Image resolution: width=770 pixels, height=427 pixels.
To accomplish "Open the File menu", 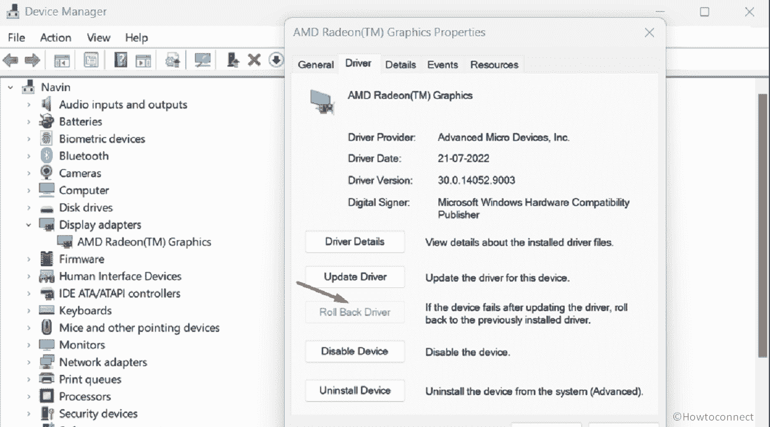I will (x=17, y=37).
